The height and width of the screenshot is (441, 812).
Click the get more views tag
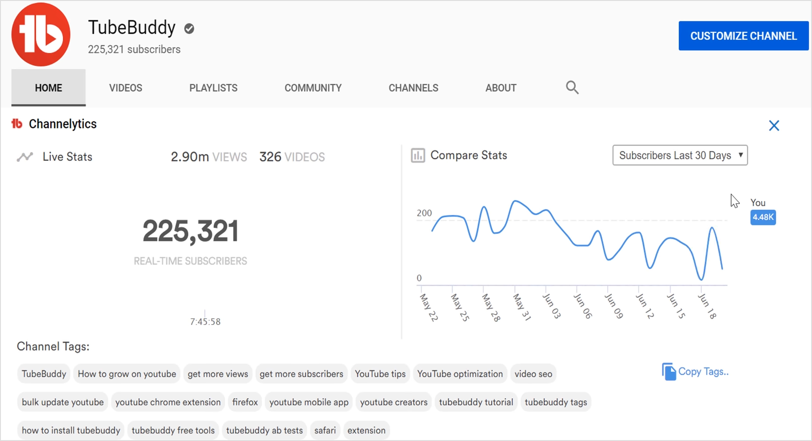[218, 374]
